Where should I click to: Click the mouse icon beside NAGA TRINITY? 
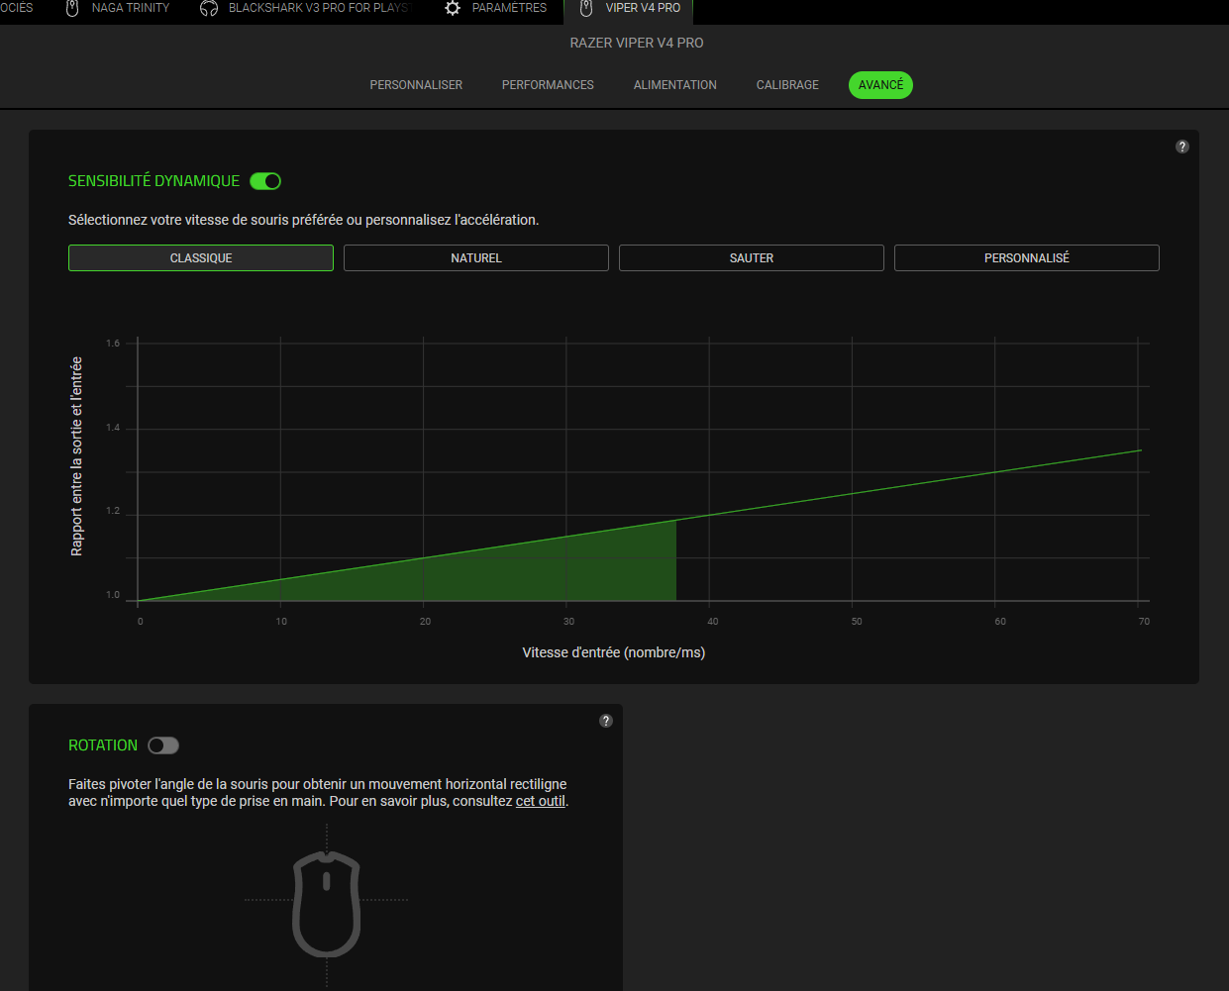pyautogui.click(x=72, y=8)
